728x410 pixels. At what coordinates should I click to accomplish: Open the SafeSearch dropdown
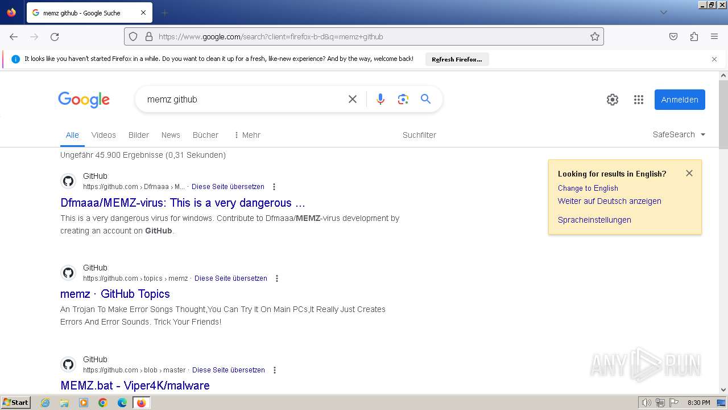[679, 134]
